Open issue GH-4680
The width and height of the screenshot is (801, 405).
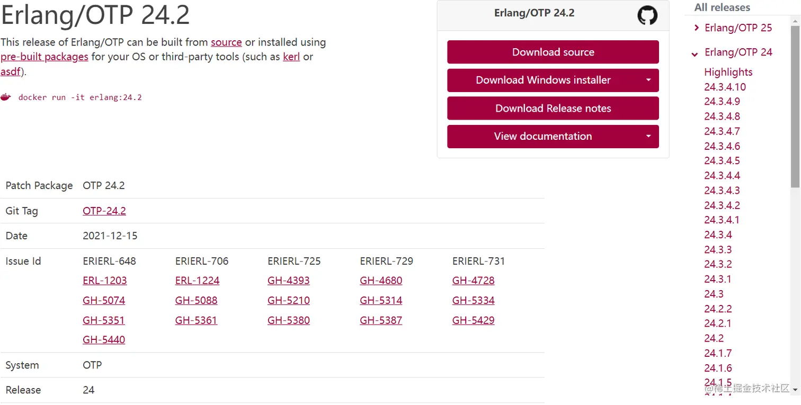coord(381,281)
